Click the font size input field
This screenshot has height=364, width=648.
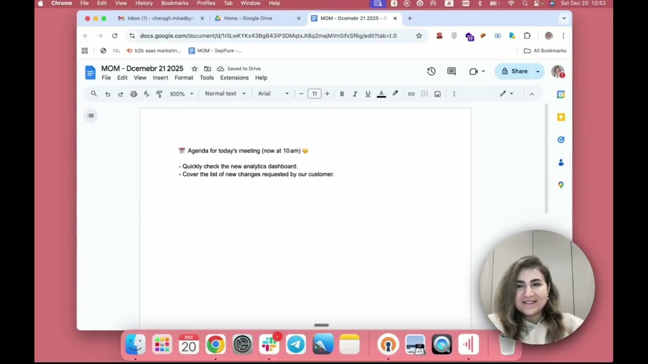click(x=314, y=94)
